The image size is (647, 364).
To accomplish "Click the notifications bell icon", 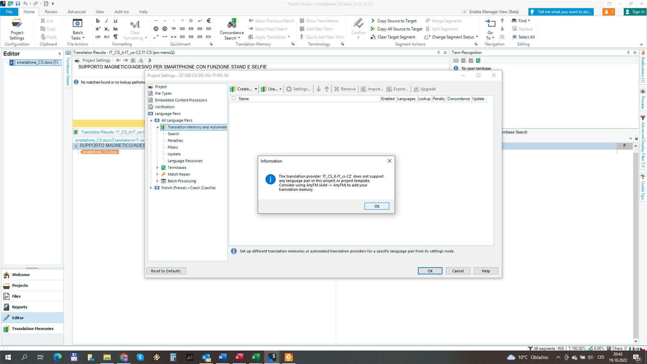I will pos(609,12).
